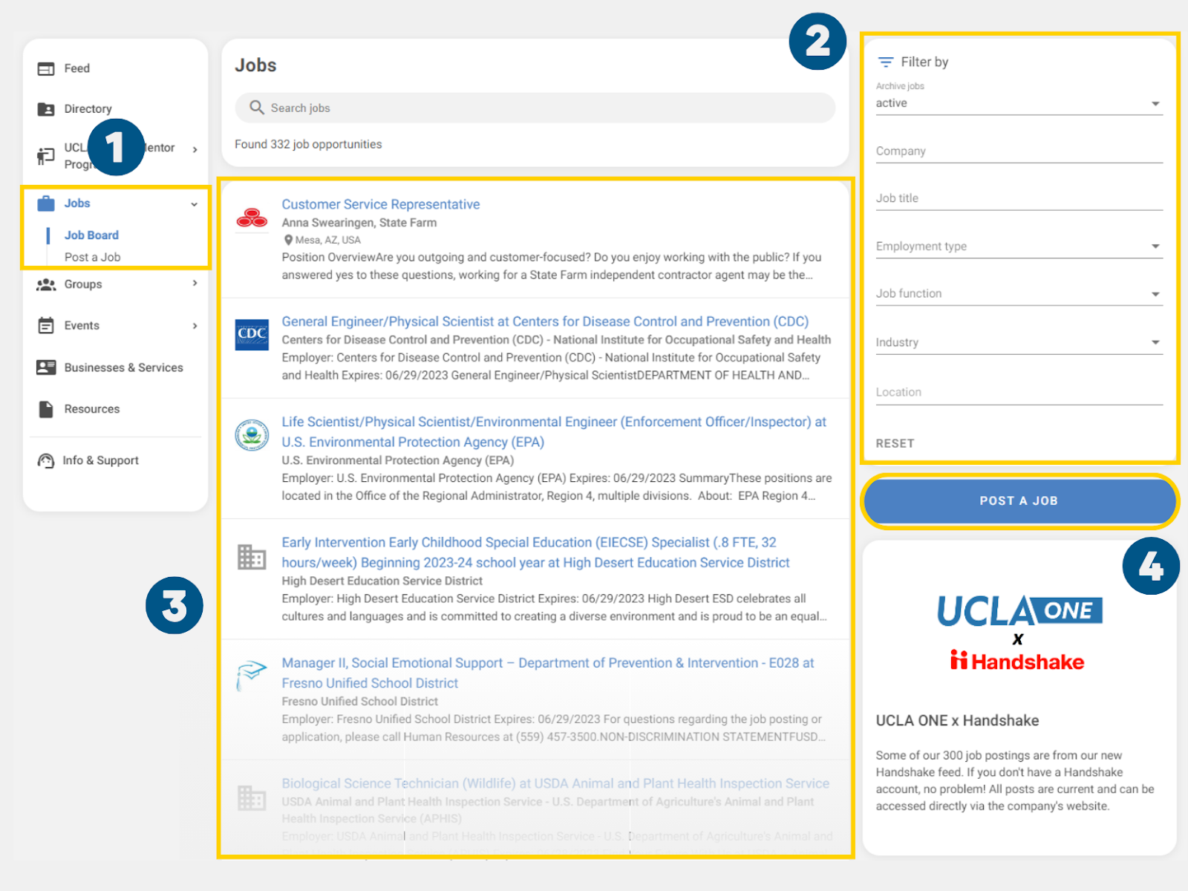This screenshot has width=1188, height=891.
Task: Select Directory in the sidebar
Action: pyautogui.click(x=88, y=109)
